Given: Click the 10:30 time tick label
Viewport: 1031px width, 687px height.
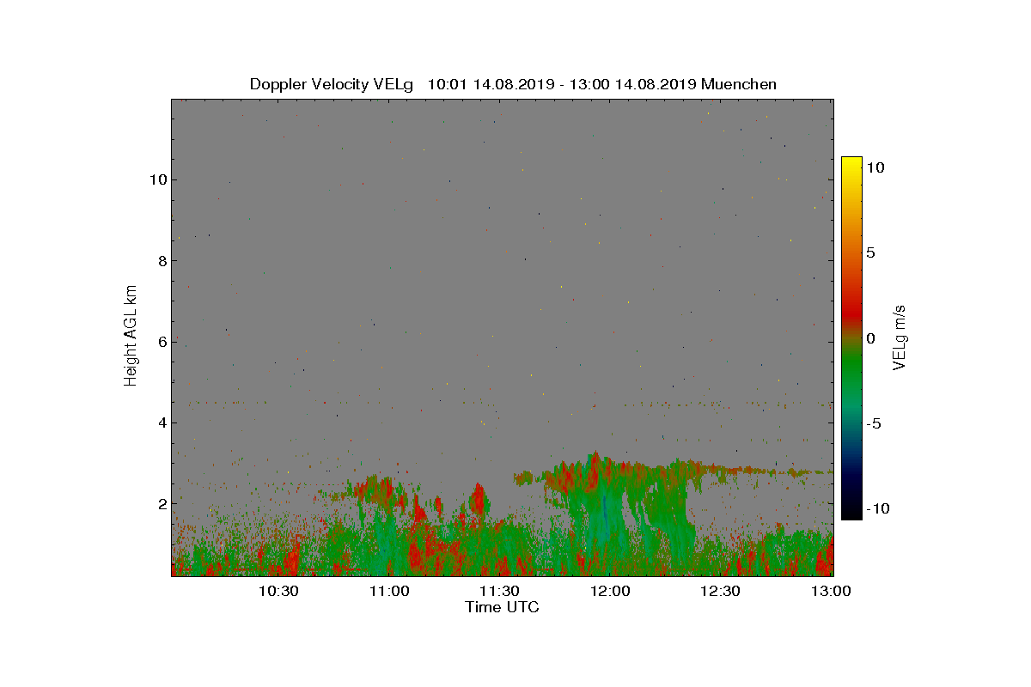Looking at the screenshot, I should tap(278, 591).
